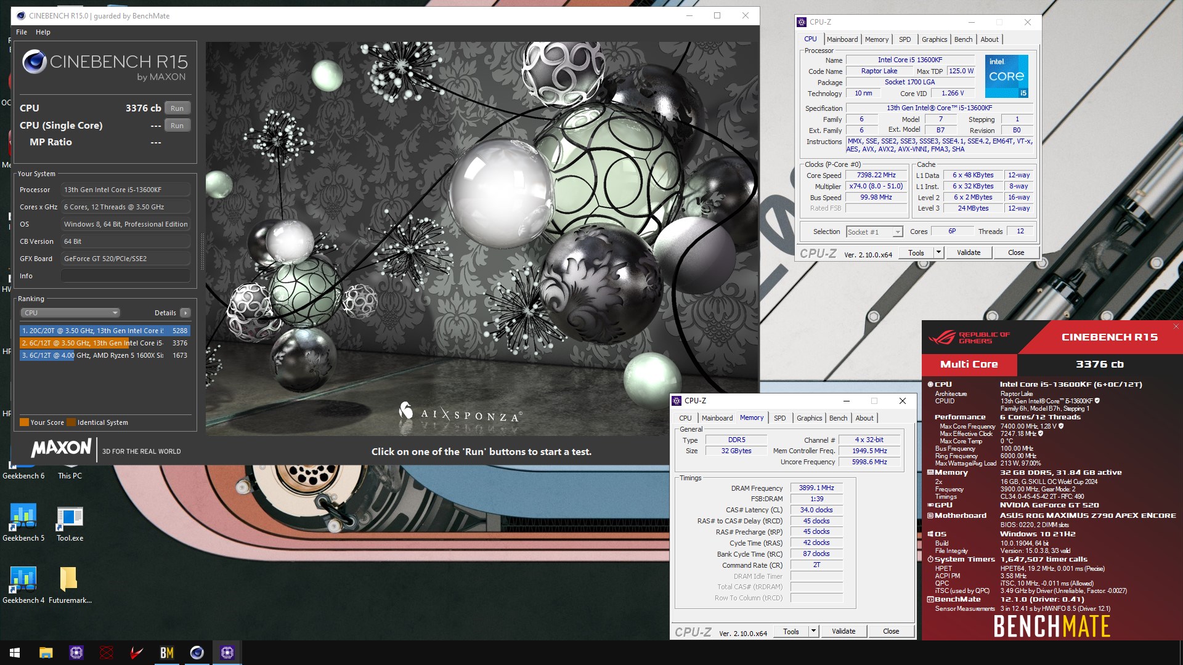
Task: Open SPD tab in lower CPU-Z window
Action: (779, 418)
